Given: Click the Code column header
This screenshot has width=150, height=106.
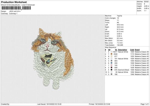Looking at the screenshot, I should pyautogui.click(x=132, y=50).
